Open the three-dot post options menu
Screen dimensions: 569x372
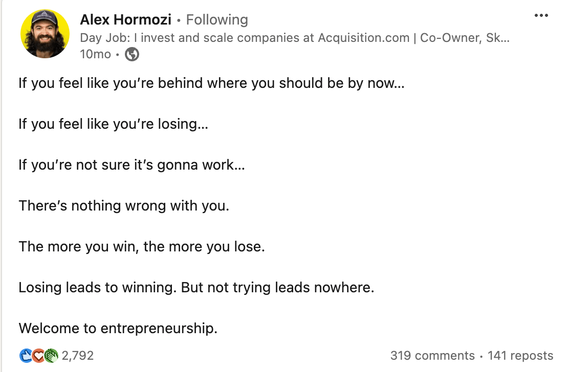541,15
